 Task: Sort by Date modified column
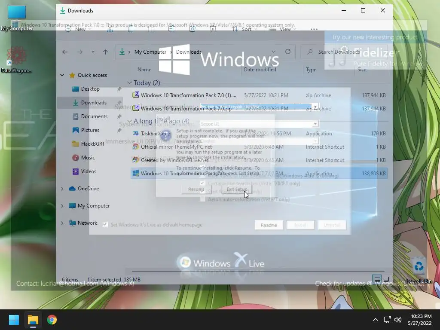click(x=260, y=70)
